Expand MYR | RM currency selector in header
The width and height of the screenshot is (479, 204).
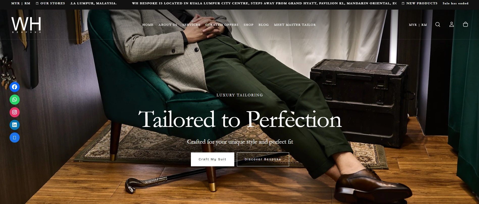[x=418, y=25]
